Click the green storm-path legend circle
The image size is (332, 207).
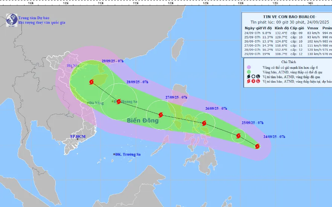[x=249, y=71]
